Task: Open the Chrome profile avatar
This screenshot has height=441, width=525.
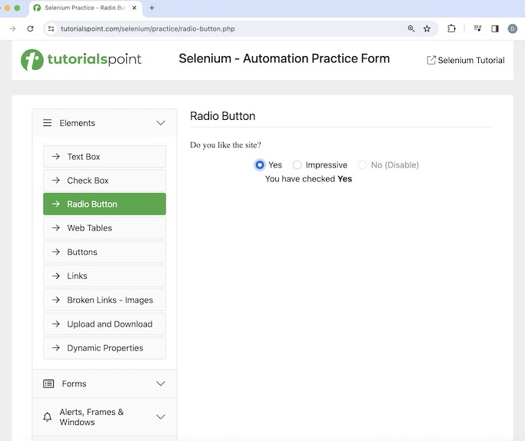Action: pos(513,28)
